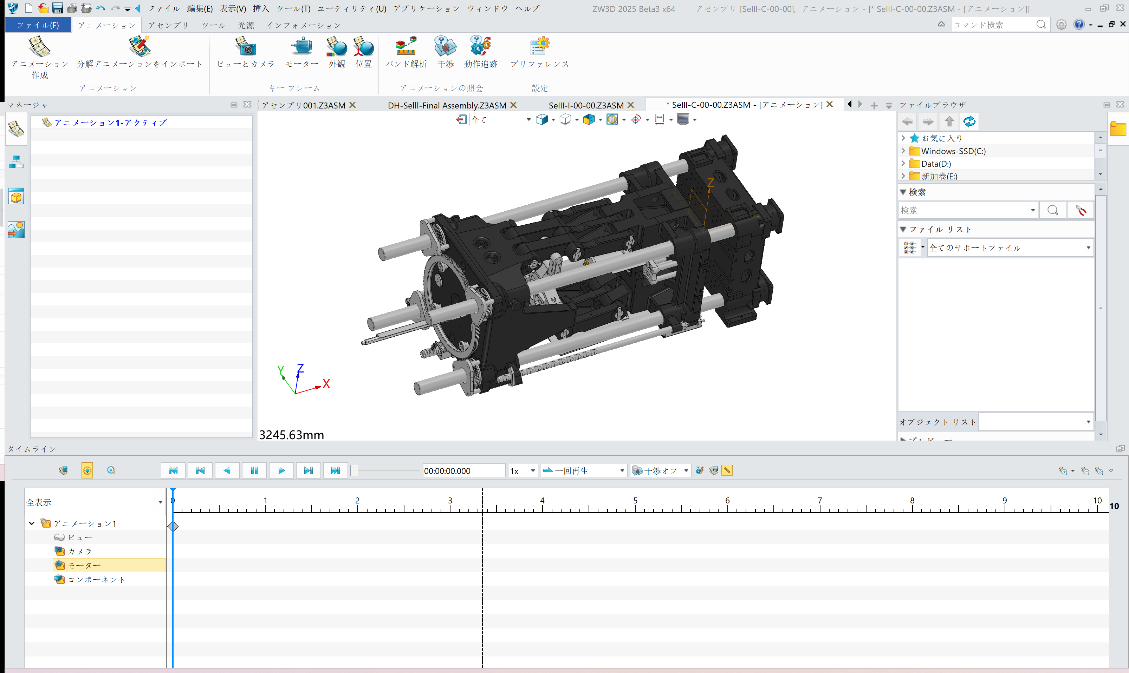Go up one folder in file browser

[949, 121]
